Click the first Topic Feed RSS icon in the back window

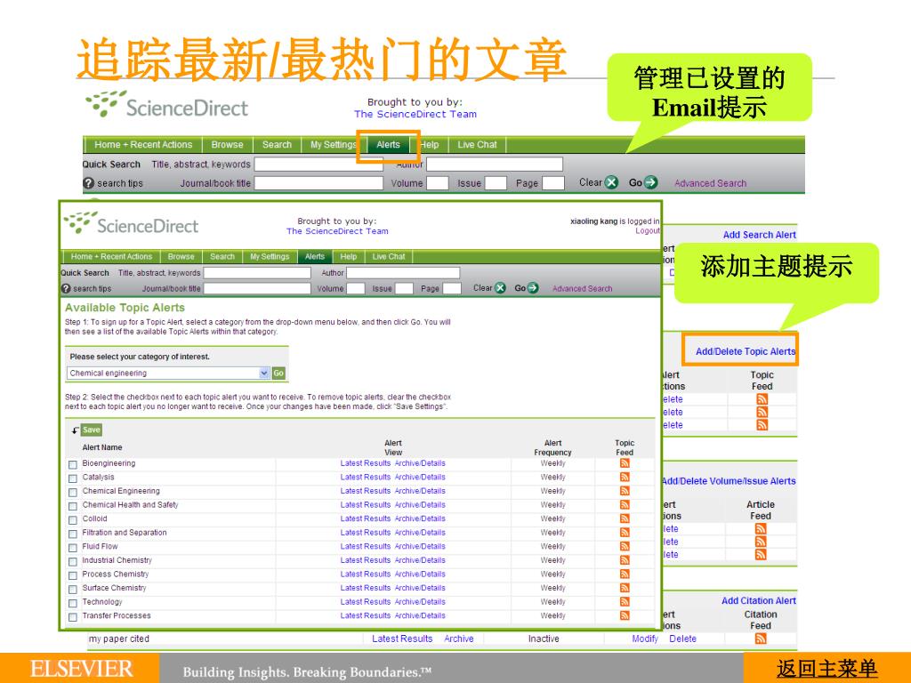[x=762, y=399]
